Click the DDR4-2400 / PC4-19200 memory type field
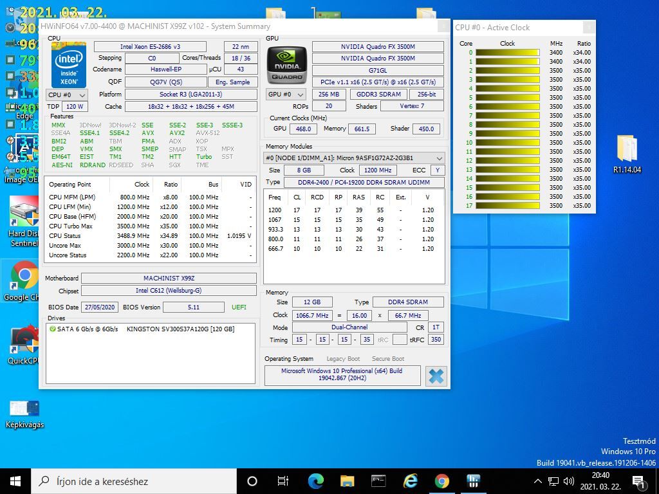Viewport: 659px width, 494px height. coord(364,182)
